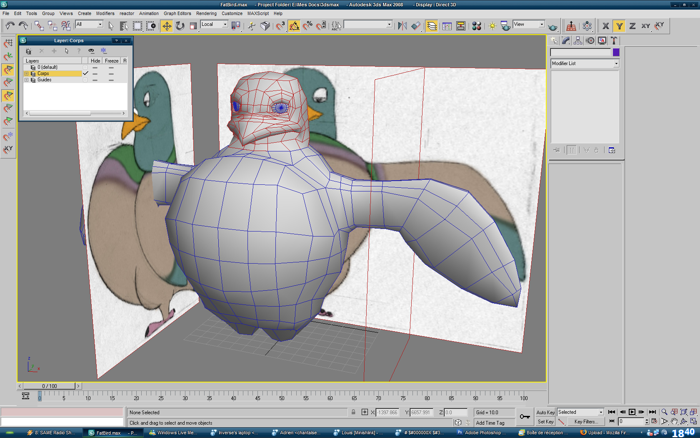The height and width of the screenshot is (438, 700).
Task: Switch to the Create command panel tab
Action: click(x=554, y=40)
